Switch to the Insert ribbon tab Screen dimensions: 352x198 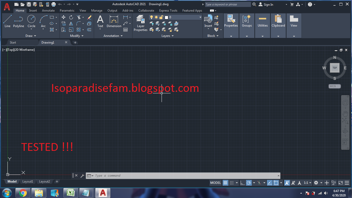point(33,11)
